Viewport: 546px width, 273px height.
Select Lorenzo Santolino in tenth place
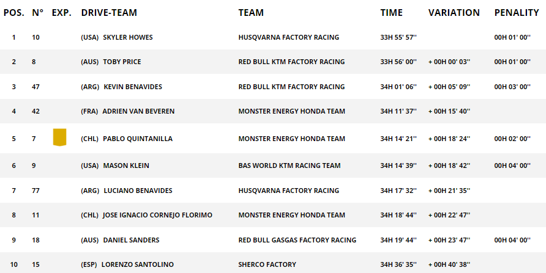[x=137, y=264]
